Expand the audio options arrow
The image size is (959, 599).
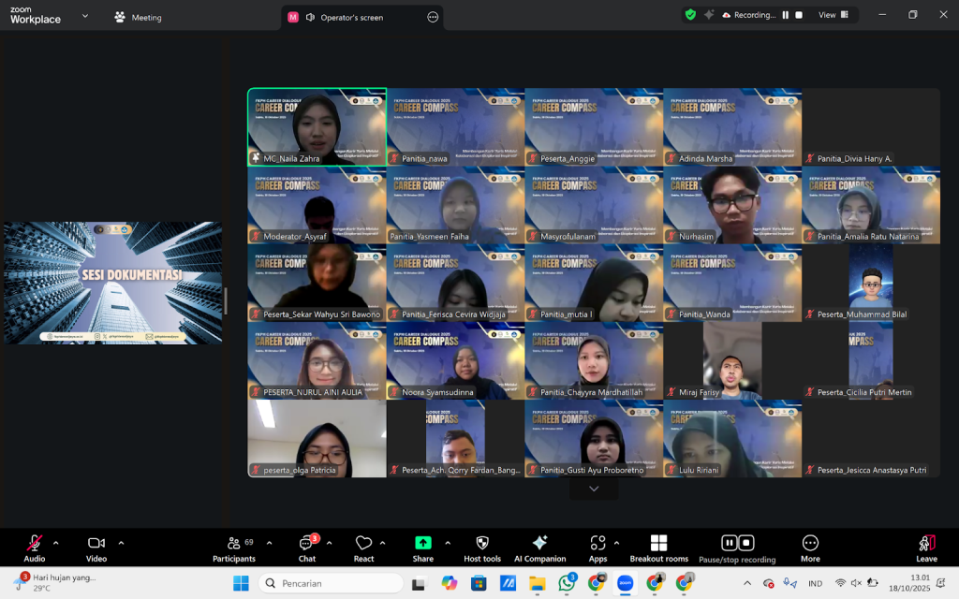click(x=55, y=543)
